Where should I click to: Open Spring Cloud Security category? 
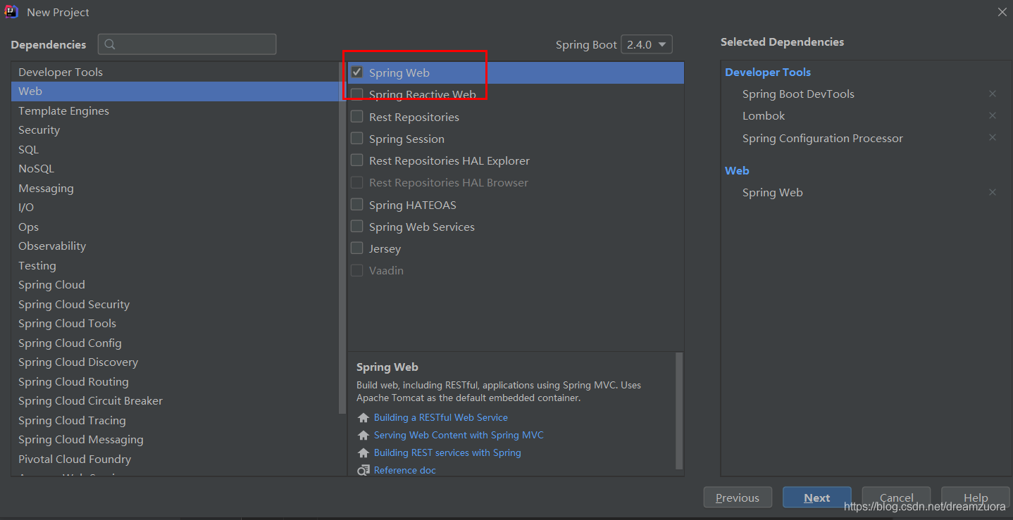click(175, 304)
